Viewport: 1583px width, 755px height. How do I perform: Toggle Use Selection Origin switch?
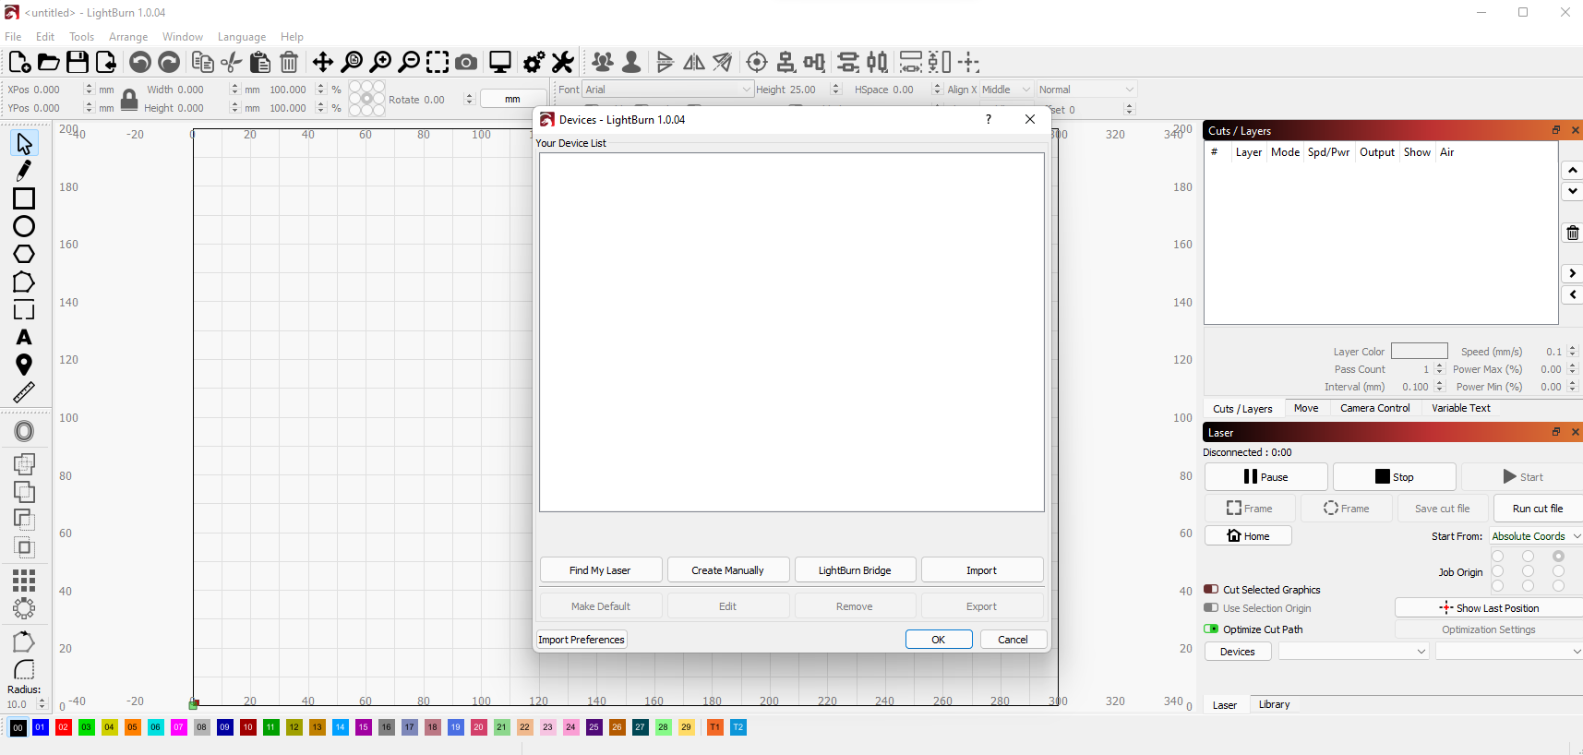coord(1211,607)
